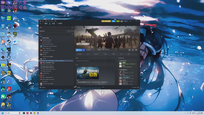Open Steam from the taskbar
The height and width of the screenshot is (115, 204).
tap(38, 113)
